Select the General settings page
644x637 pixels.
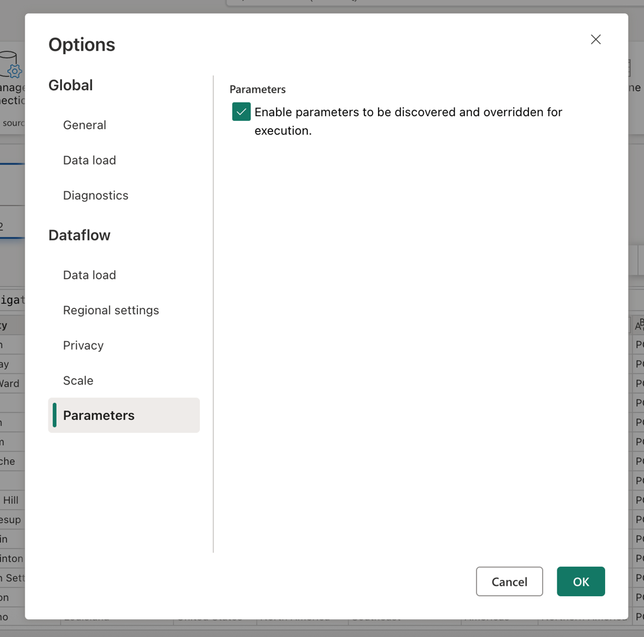tap(84, 125)
